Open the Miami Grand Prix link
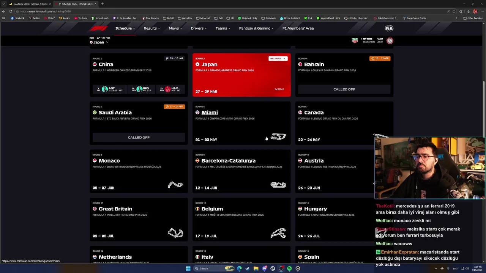The image size is (486, 273). click(x=210, y=113)
